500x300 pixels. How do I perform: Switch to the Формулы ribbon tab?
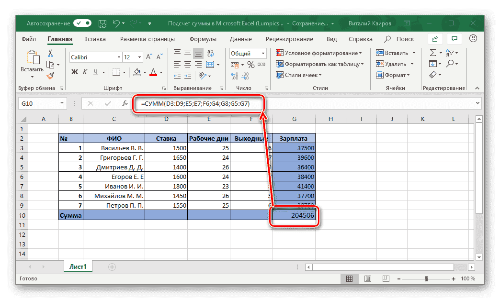[203, 39]
